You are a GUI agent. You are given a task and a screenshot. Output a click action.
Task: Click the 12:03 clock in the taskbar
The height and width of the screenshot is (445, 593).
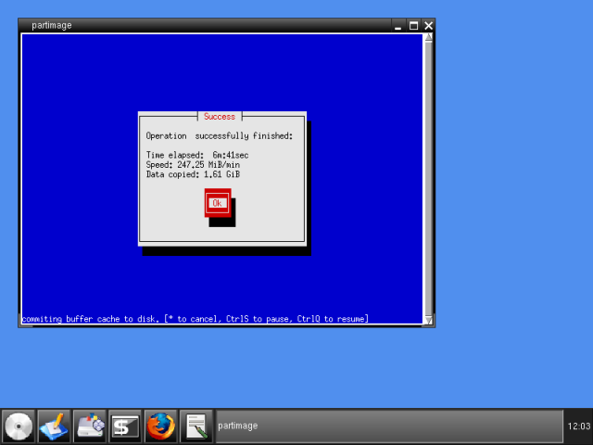click(x=577, y=426)
